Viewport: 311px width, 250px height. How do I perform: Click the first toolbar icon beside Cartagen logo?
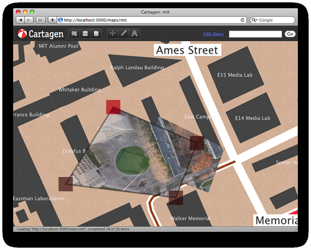click(x=74, y=34)
